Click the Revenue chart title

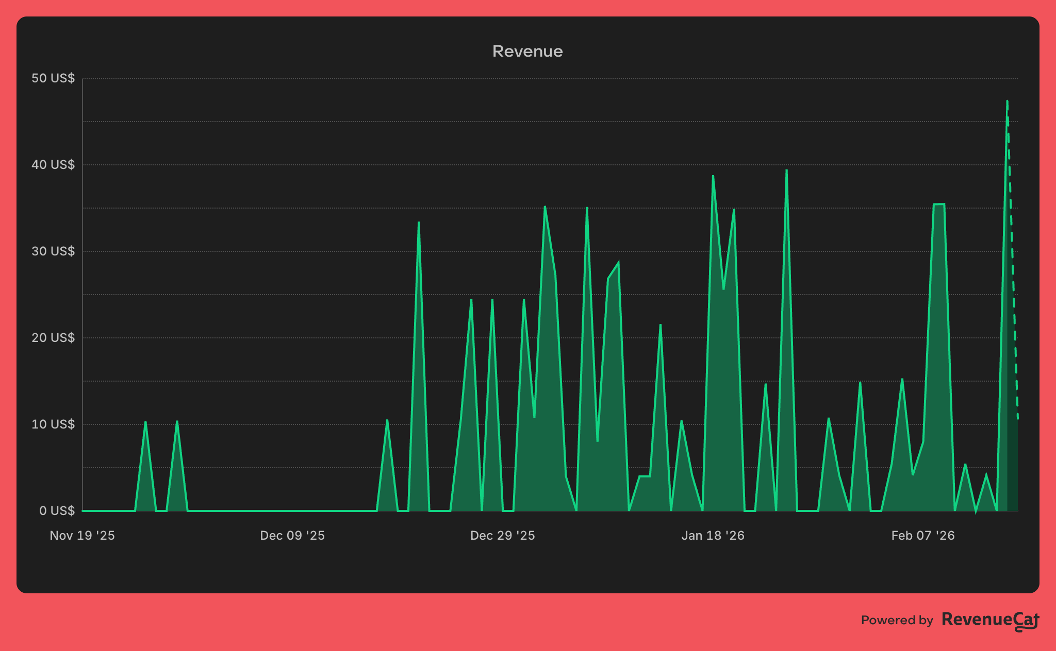[x=527, y=51]
